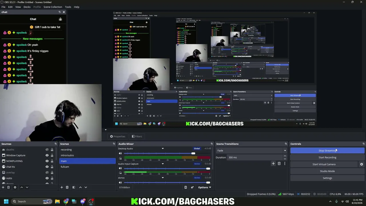Add a scene transition with the plus icon
366x206 pixels.
pos(273,164)
